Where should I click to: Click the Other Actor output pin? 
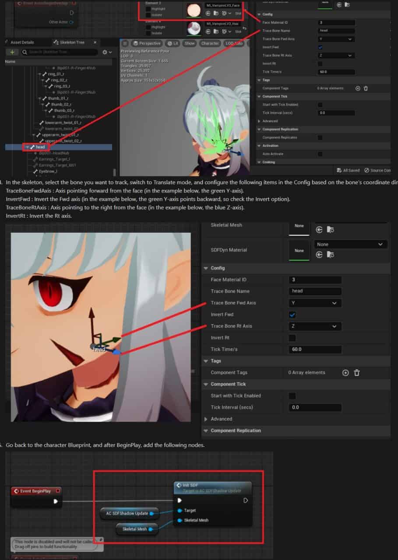pos(71,22)
